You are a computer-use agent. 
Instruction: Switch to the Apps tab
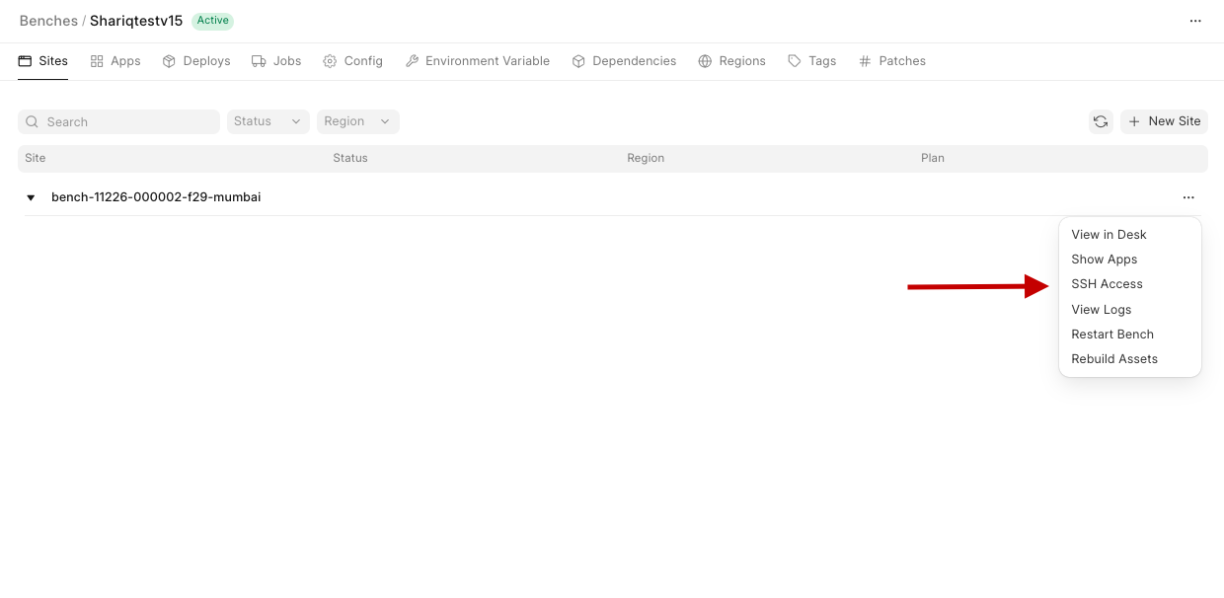115,61
